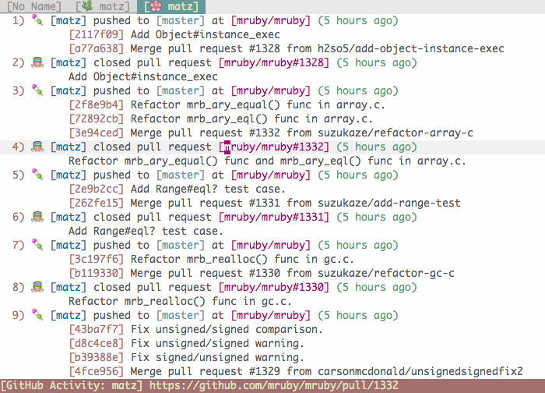Click text 'Add Object#instance_exec' under entry 2
The height and width of the screenshot is (393, 545).
pos(143,76)
